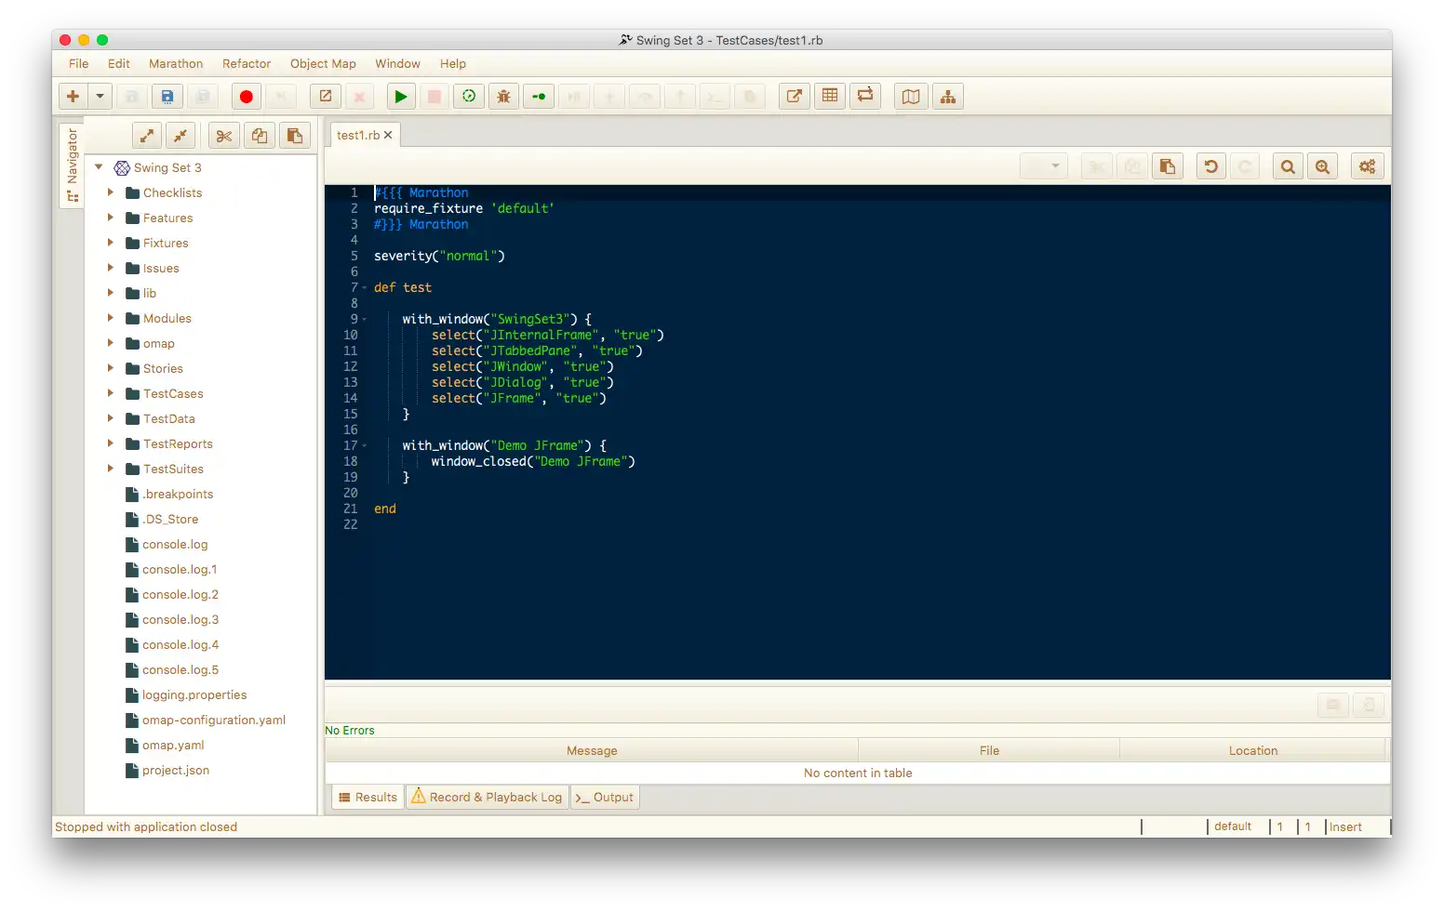The width and height of the screenshot is (1444, 912).
Task: Open the File menu
Action: coord(79,64)
